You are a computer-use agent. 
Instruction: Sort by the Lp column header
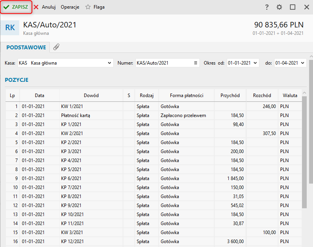13,96
